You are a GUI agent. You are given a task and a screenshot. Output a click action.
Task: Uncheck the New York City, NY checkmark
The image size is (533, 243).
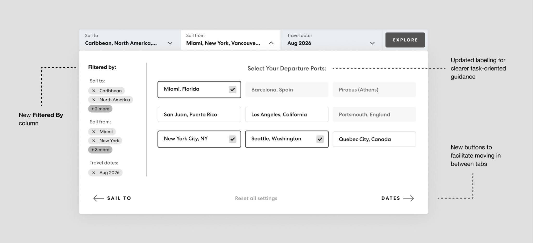(232, 139)
